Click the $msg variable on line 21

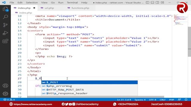pyautogui.click(x=61, y=56)
